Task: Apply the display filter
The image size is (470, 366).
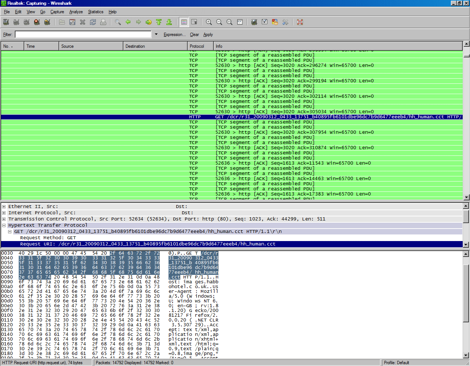Action: tap(208, 35)
